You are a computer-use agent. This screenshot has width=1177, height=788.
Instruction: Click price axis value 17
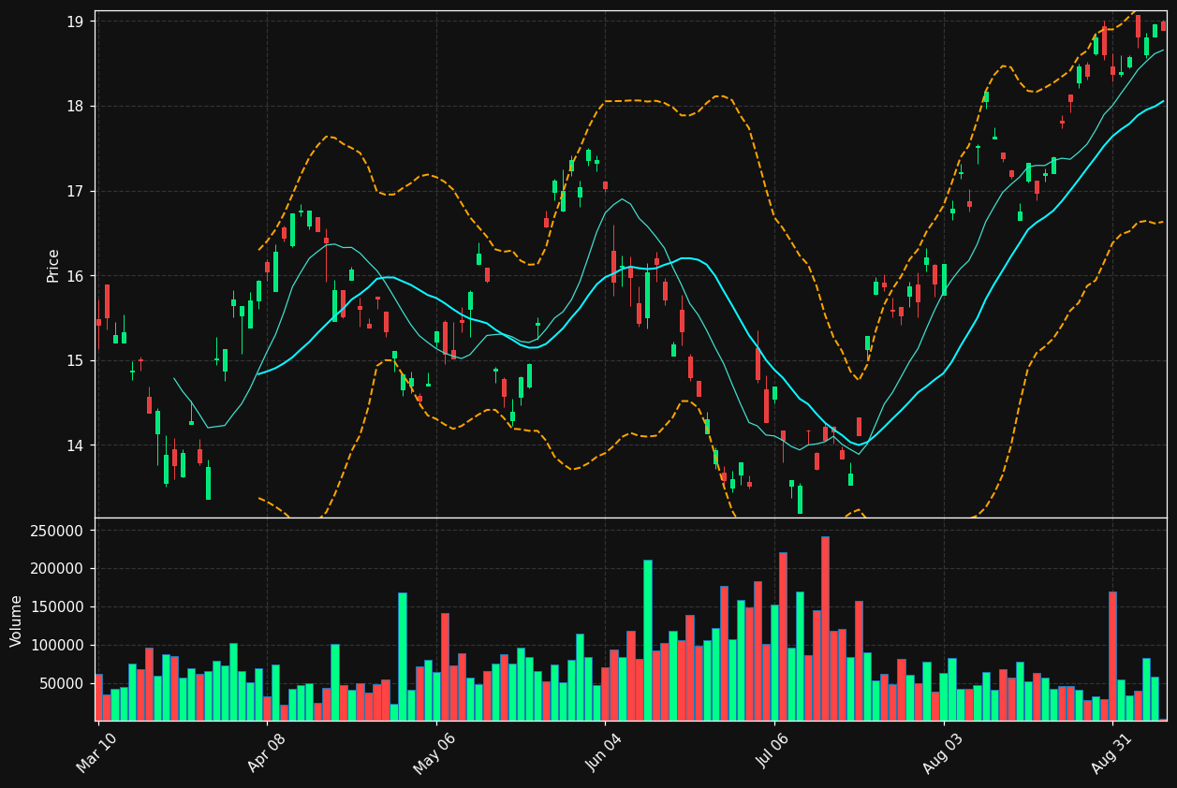tap(76, 191)
